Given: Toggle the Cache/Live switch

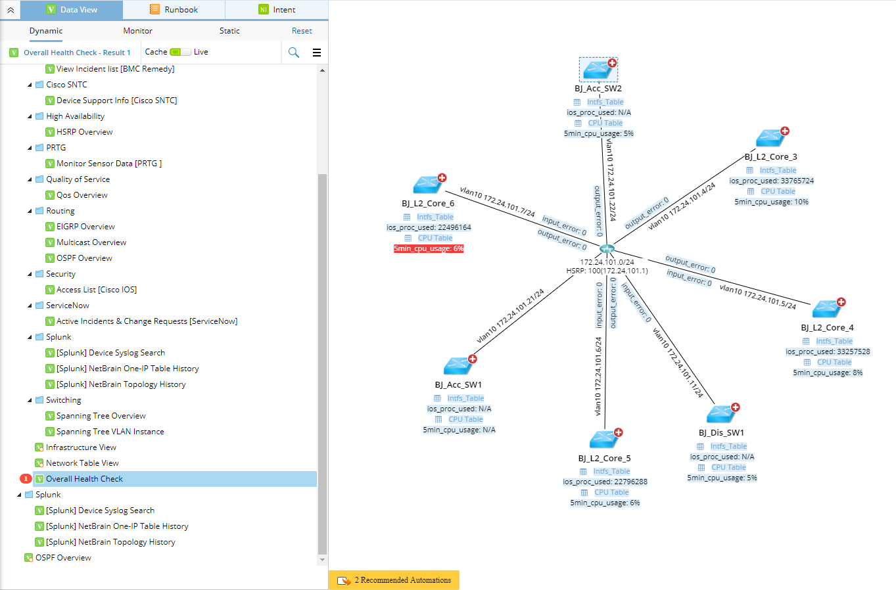Looking at the screenshot, I should point(180,52).
